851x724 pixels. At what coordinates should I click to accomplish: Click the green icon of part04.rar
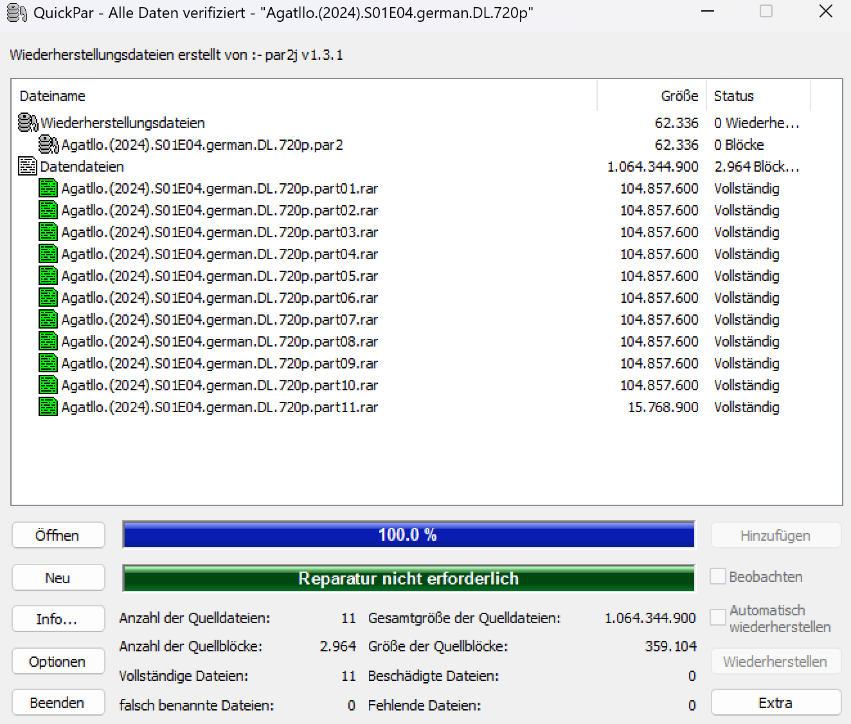pyautogui.click(x=48, y=254)
